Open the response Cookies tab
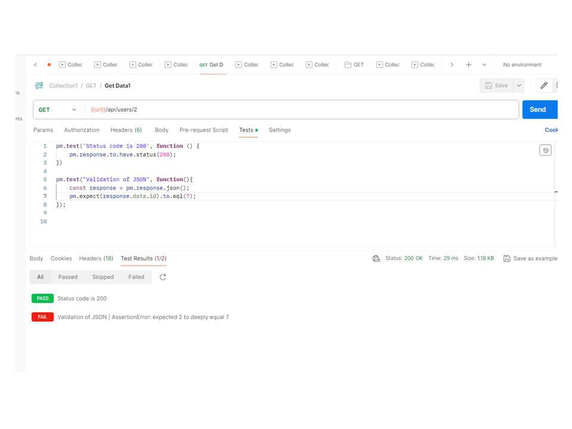 coord(61,258)
